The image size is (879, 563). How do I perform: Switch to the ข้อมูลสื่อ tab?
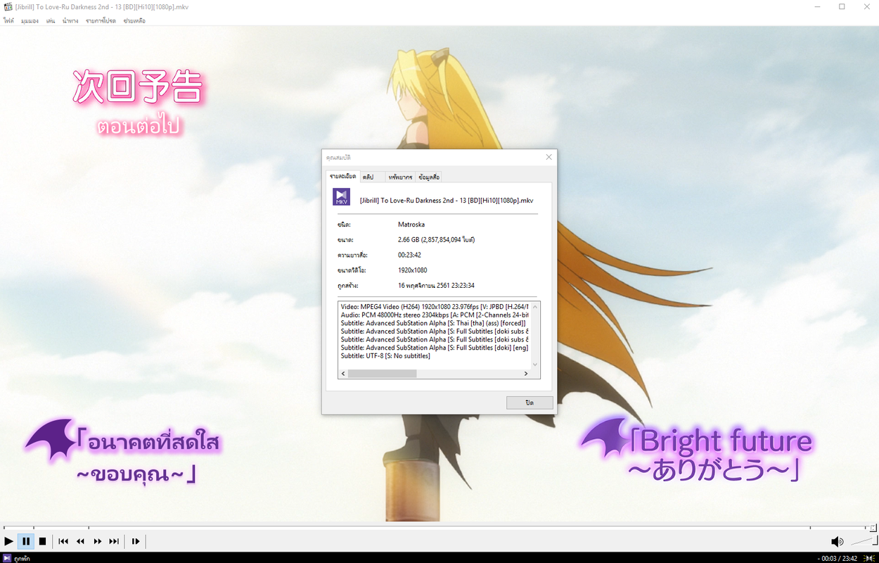429,177
